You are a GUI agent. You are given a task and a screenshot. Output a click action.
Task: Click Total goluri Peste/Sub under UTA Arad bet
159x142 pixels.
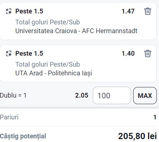pos(48,64)
